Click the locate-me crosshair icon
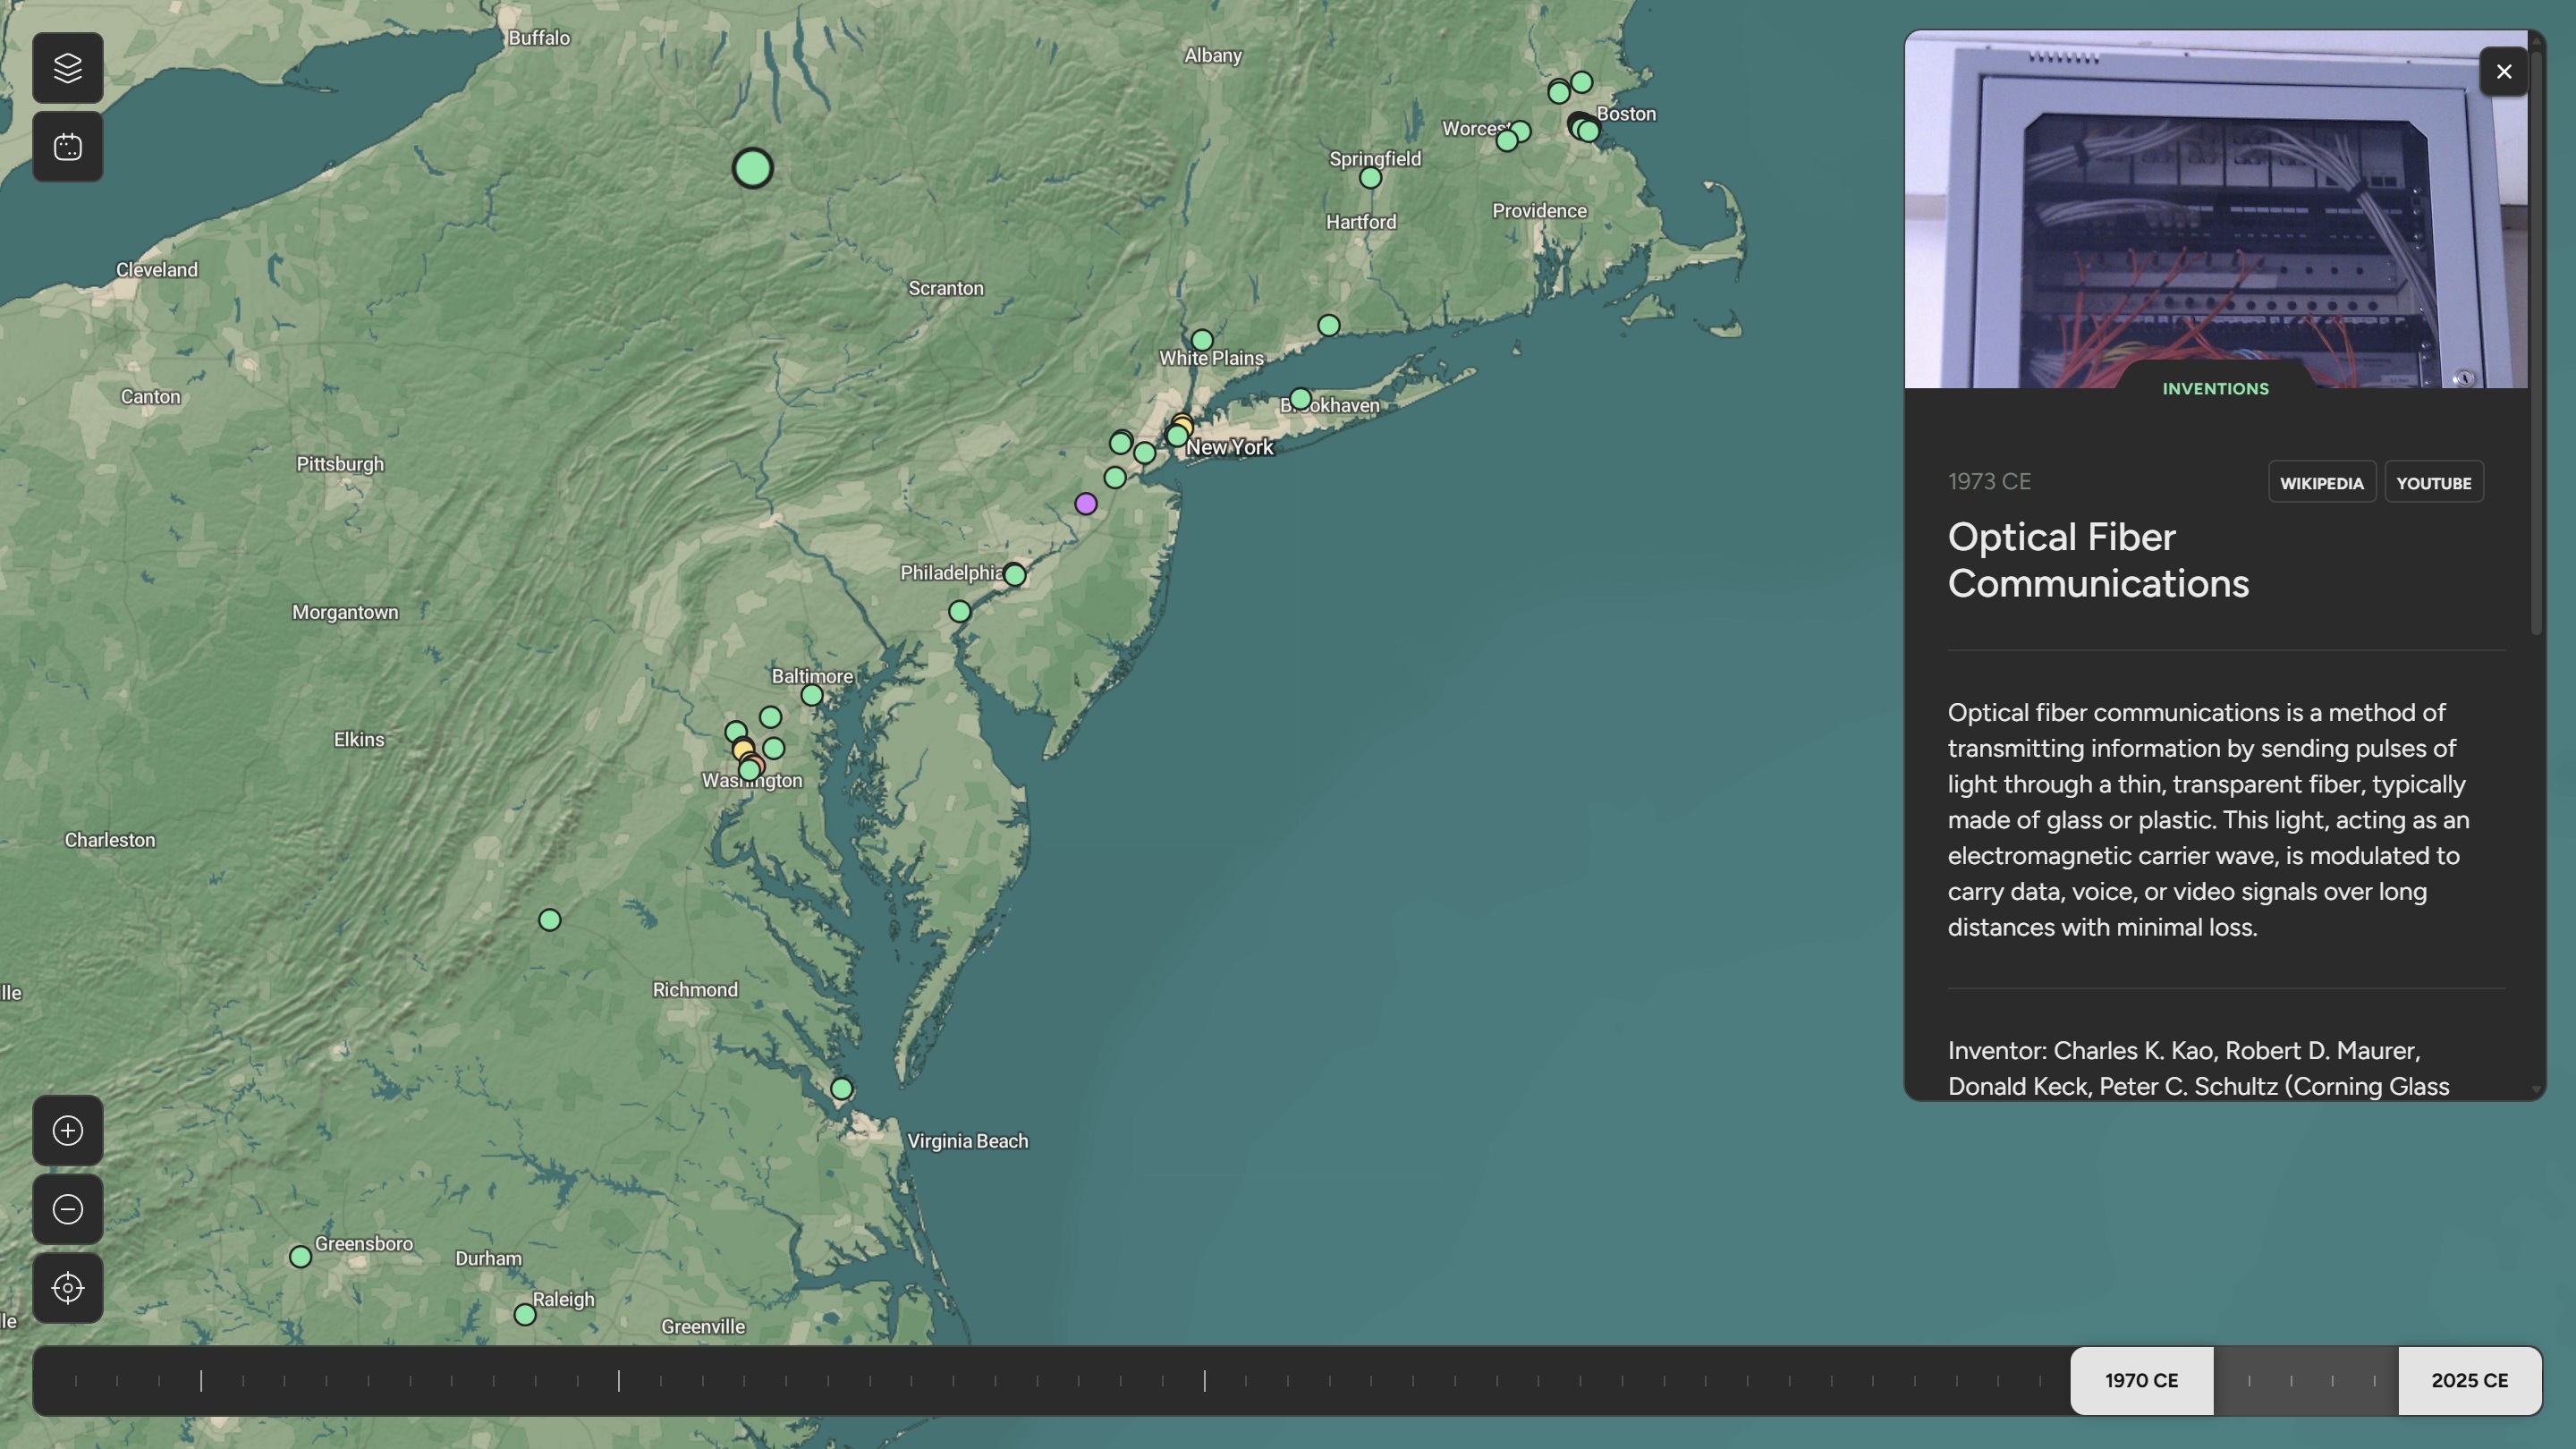 coord(67,1288)
